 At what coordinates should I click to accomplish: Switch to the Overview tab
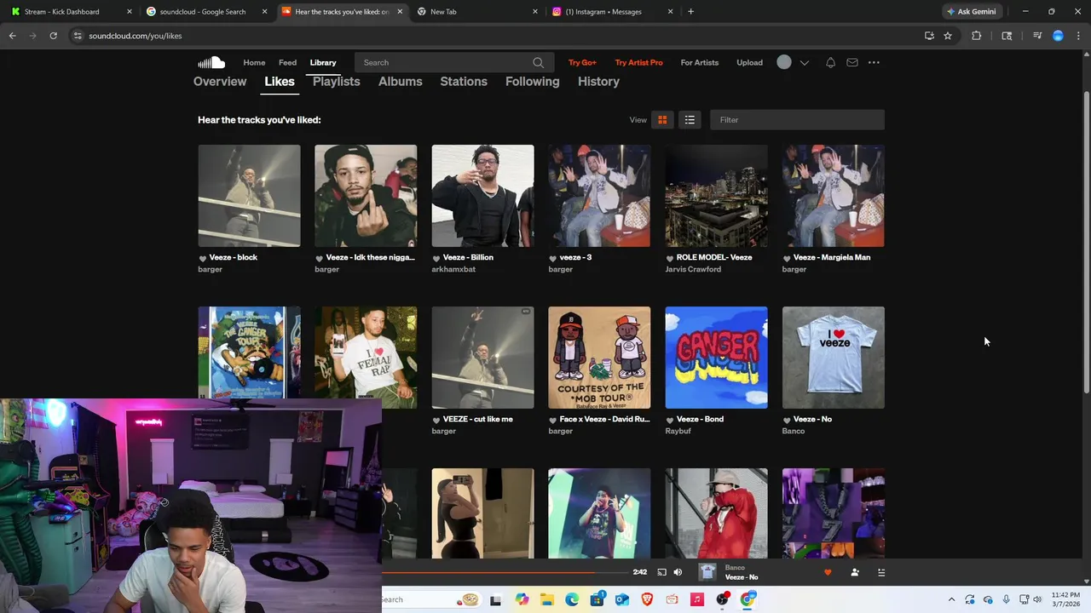(220, 82)
